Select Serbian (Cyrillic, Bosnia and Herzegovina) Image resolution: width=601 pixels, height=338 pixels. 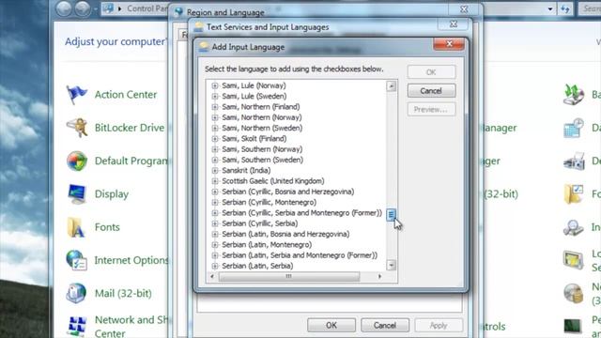pyautogui.click(x=288, y=192)
